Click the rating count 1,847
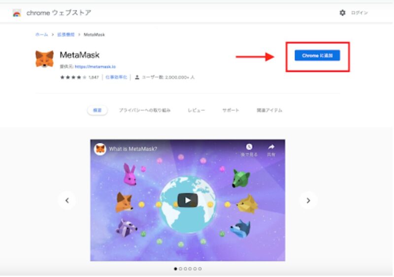The image size is (394, 277). (x=94, y=77)
